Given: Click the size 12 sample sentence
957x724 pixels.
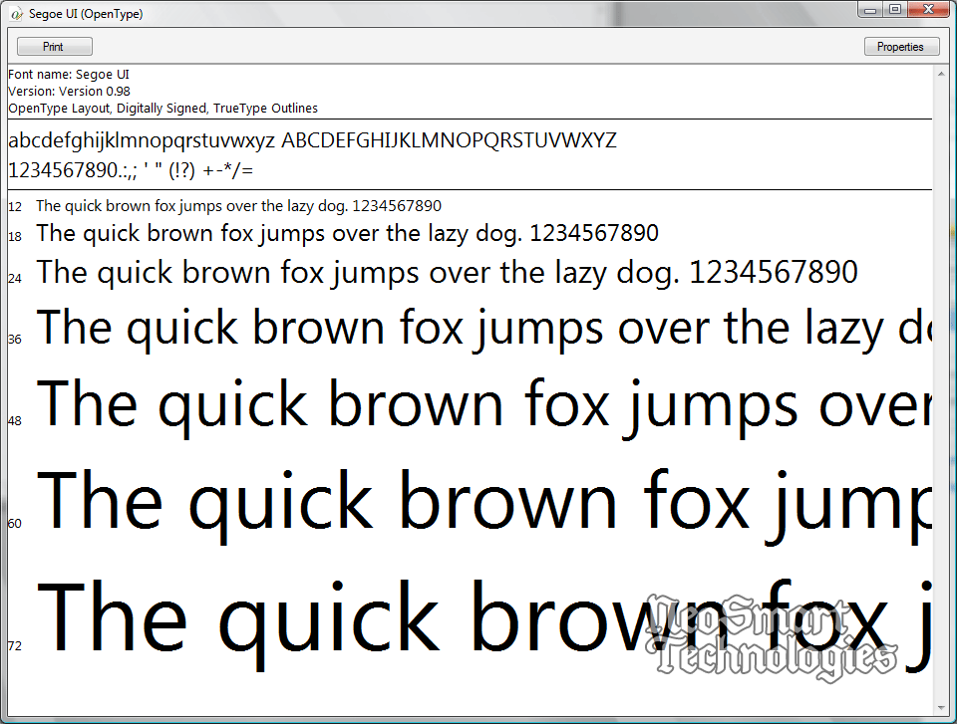Looking at the screenshot, I should (238, 206).
